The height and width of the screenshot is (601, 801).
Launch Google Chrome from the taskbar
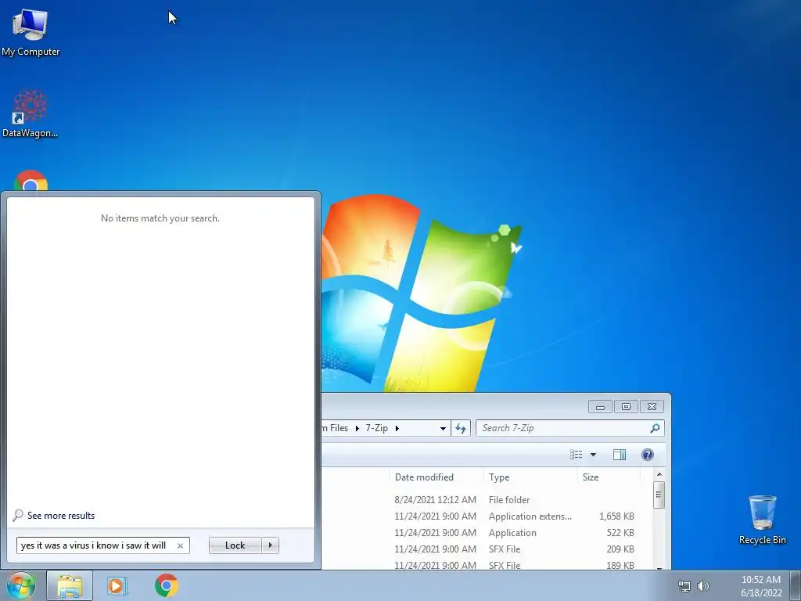pos(167,585)
